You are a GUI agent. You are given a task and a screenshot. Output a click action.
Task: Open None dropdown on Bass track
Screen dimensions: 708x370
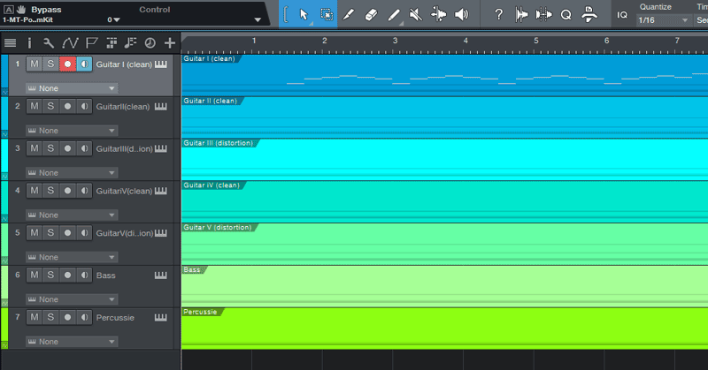pyautogui.click(x=72, y=299)
